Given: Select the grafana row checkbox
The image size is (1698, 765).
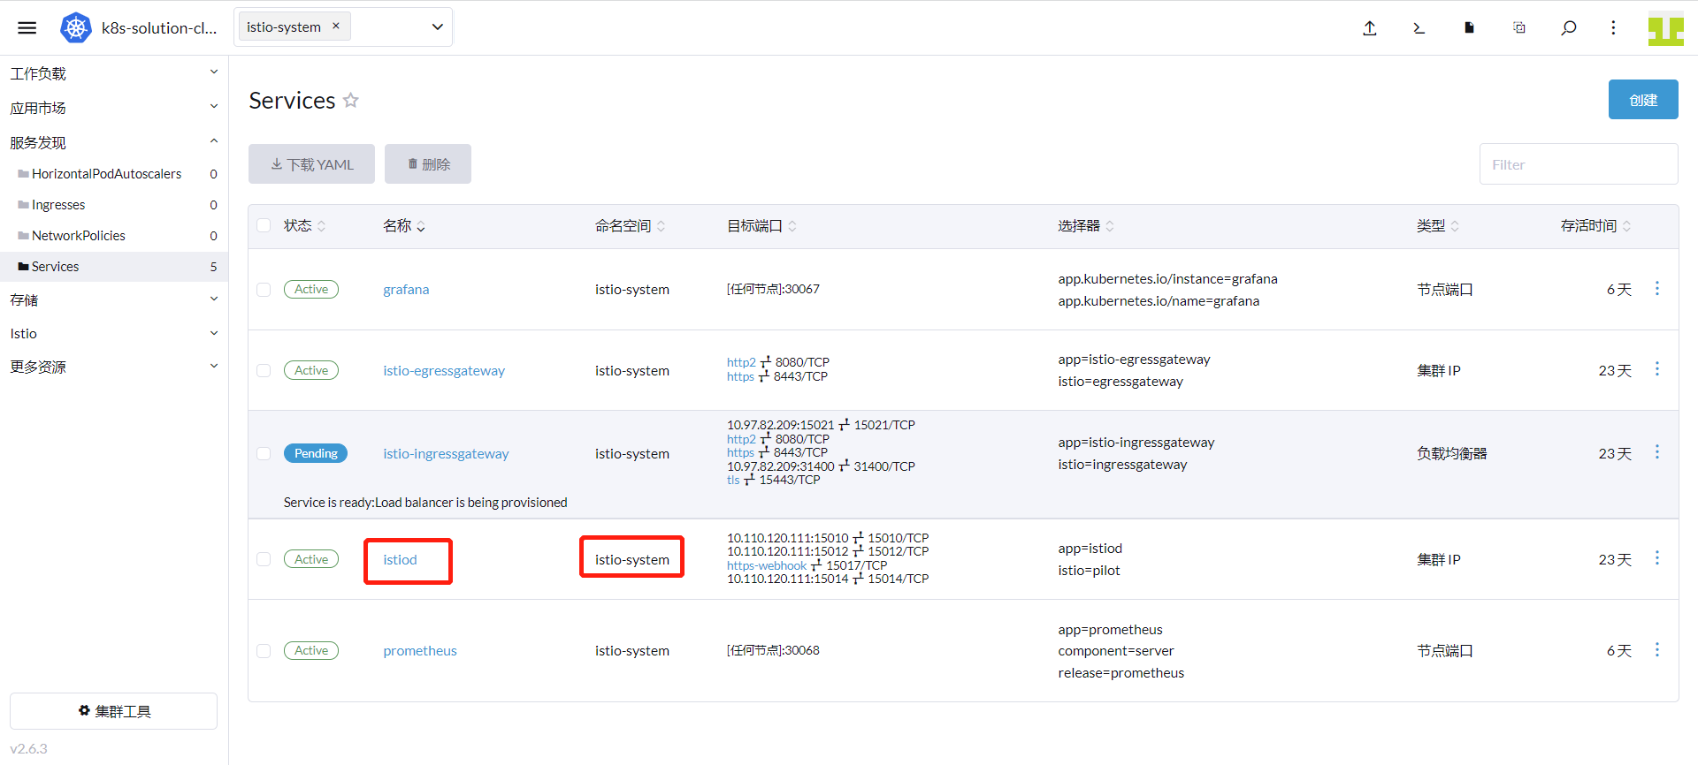Looking at the screenshot, I should coord(264,290).
